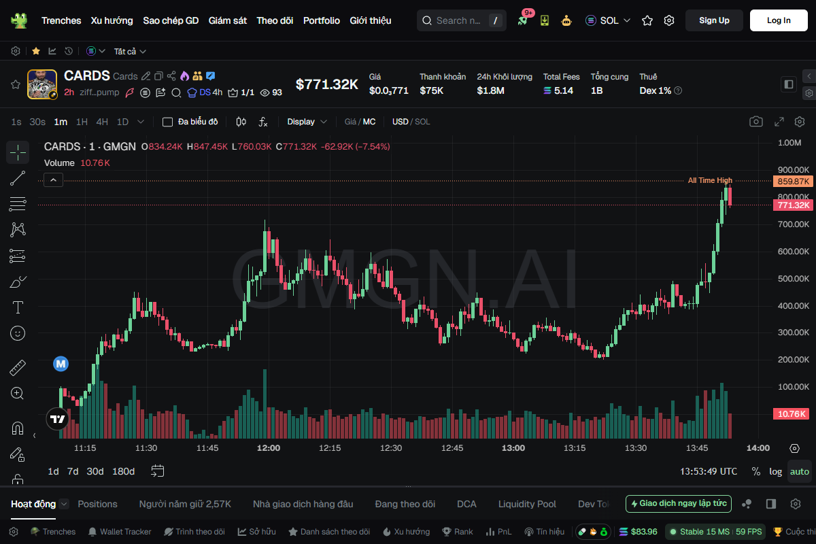Enable the Đa biểu đồ checkbox

pos(167,122)
